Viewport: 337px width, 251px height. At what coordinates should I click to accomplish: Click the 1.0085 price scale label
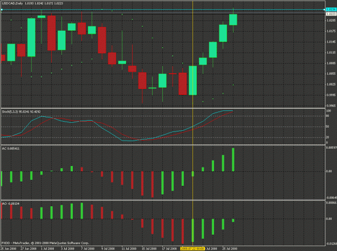click(331, 63)
